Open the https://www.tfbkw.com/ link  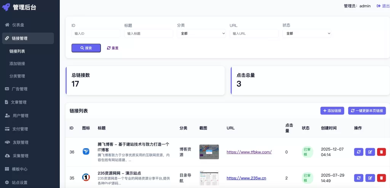(249, 152)
